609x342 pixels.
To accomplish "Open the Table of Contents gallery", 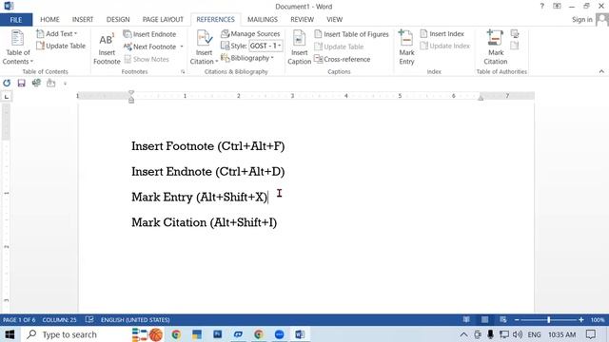I will tap(17, 47).
